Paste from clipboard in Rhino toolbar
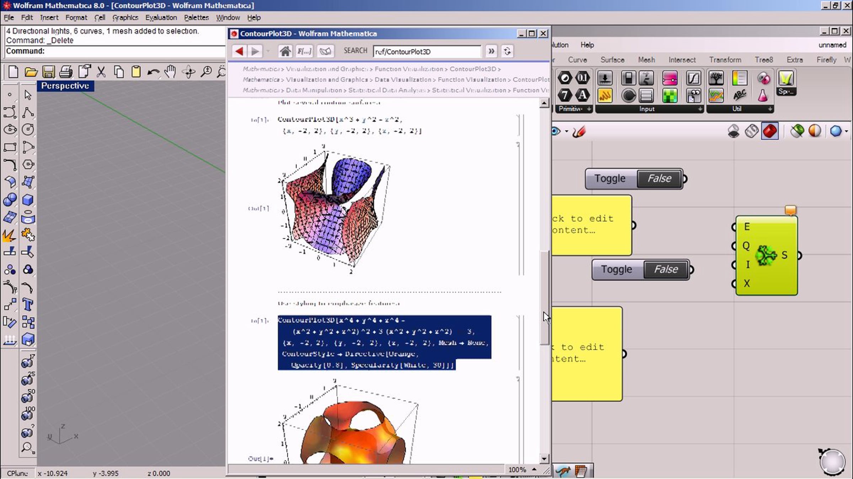853x479 pixels. (x=136, y=72)
